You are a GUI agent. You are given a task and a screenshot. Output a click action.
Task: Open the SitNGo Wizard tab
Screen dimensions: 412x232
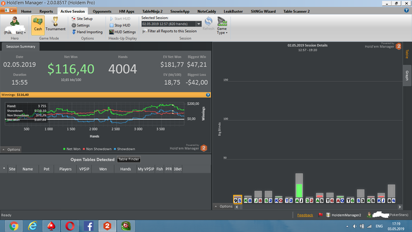tap(263, 11)
